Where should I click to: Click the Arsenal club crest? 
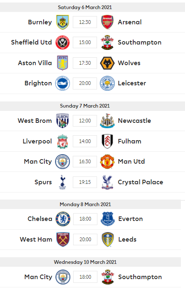(x=107, y=22)
